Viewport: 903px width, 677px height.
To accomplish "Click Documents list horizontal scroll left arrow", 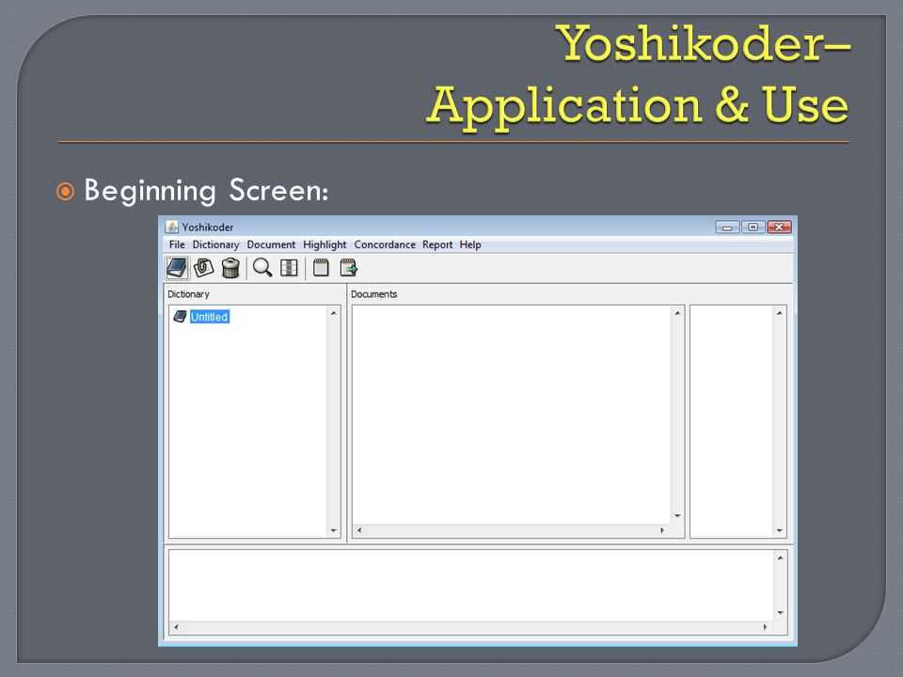I will click(x=359, y=530).
